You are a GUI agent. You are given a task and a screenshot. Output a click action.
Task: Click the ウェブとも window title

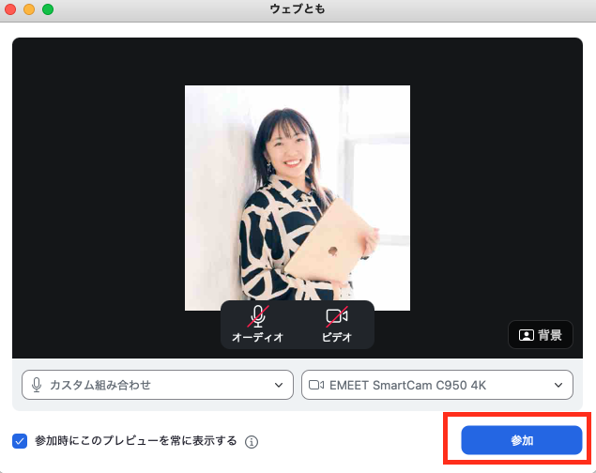(x=298, y=9)
